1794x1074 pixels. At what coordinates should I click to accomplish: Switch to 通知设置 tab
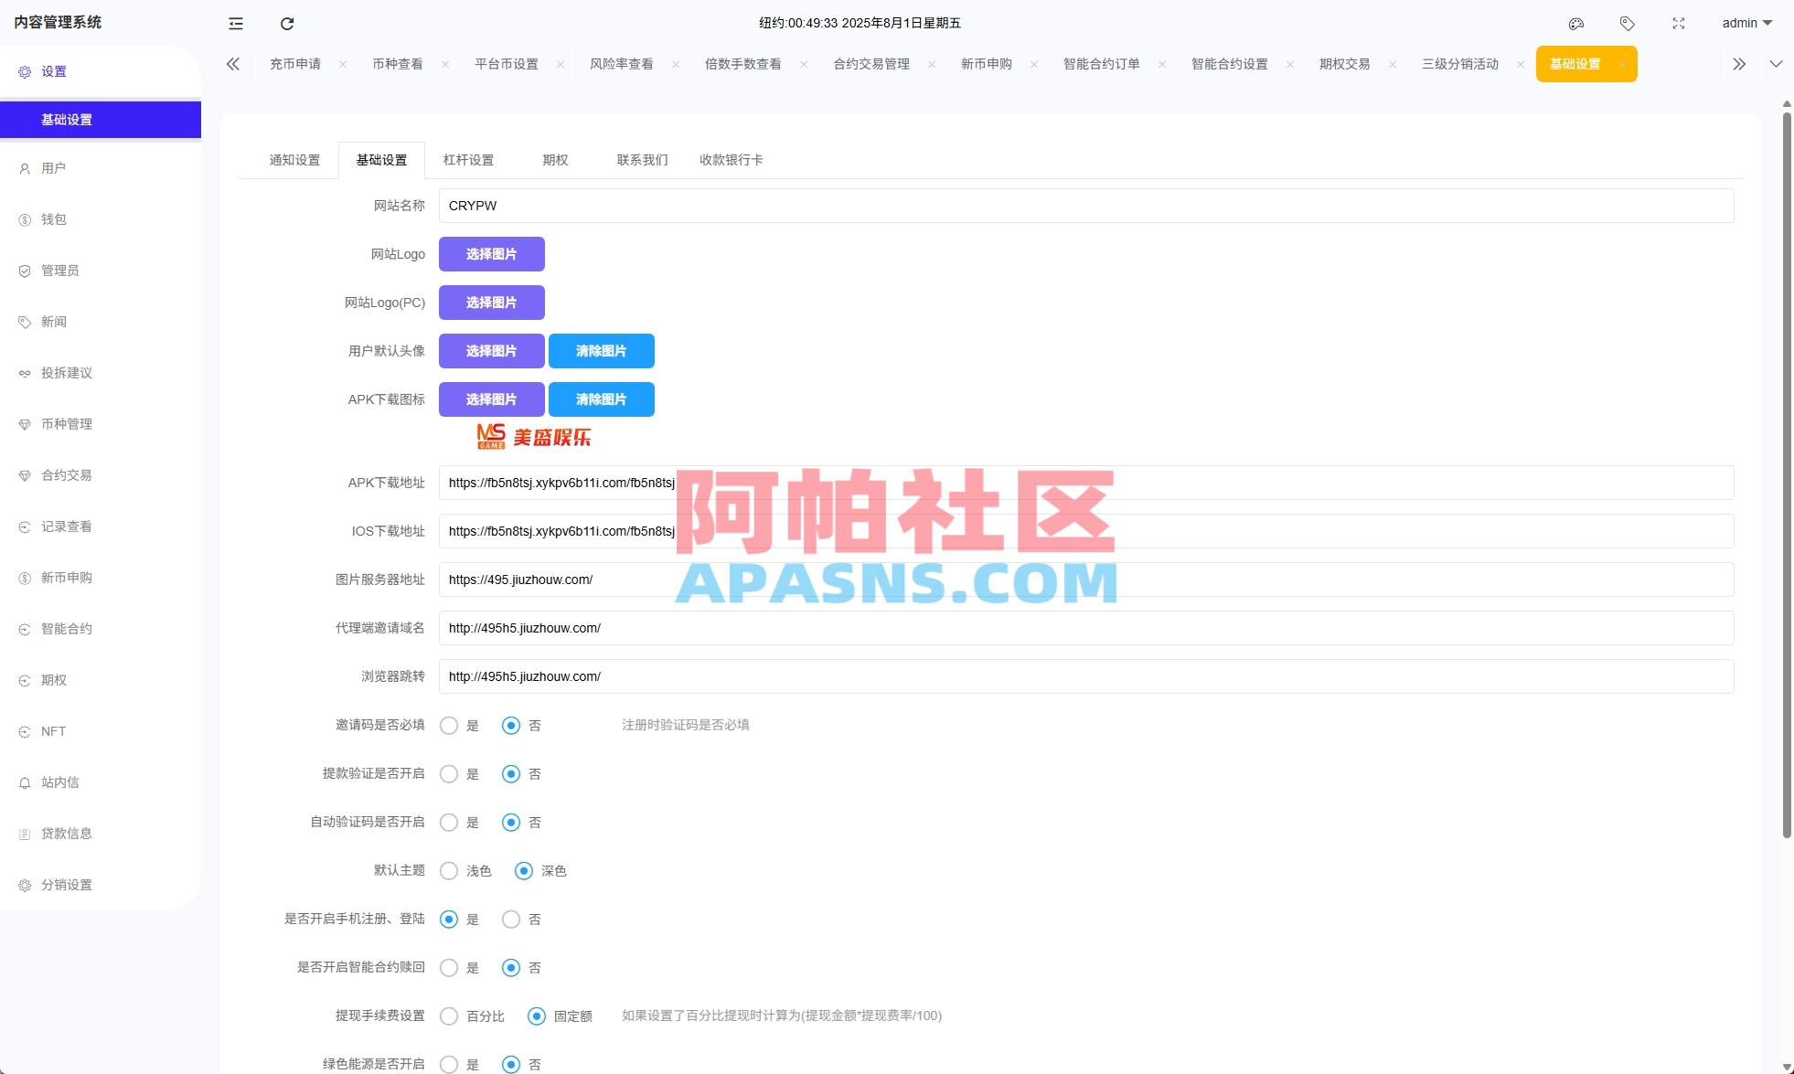pyautogui.click(x=294, y=160)
